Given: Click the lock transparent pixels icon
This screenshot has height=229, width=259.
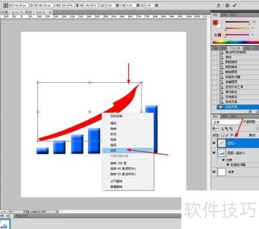Looking at the screenshot, I should 223,135.
